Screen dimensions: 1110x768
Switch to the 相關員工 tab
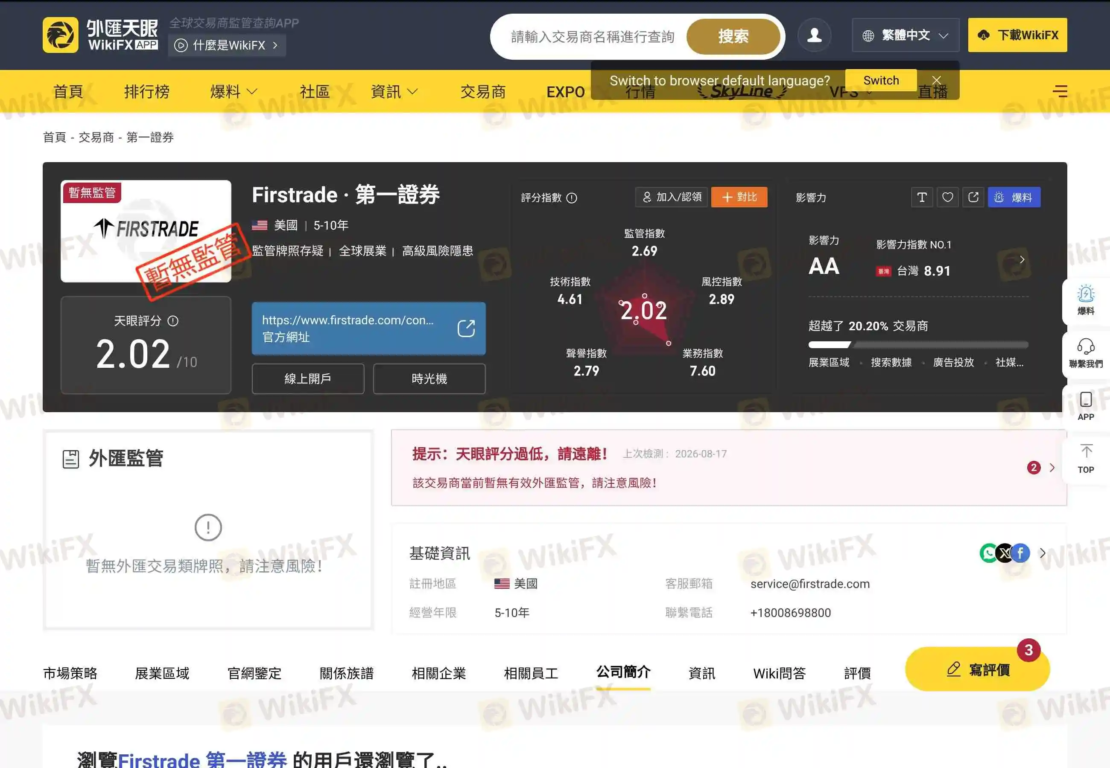tap(531, 673)
